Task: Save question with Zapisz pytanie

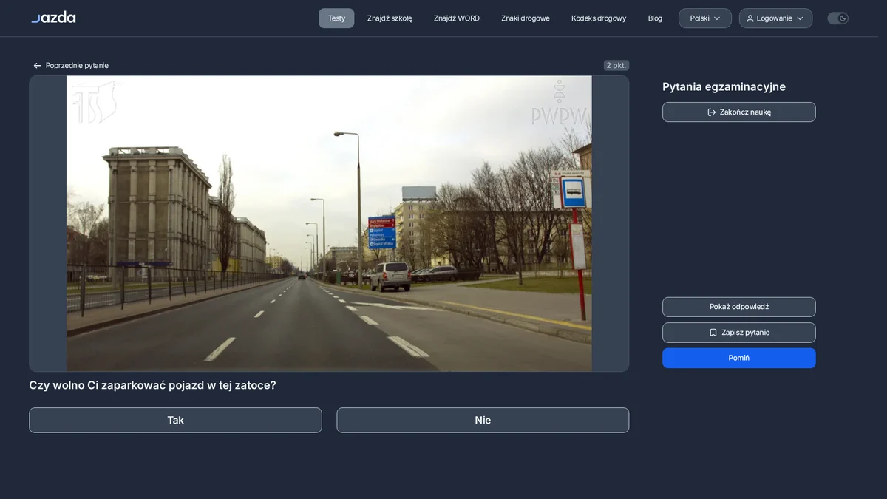Action: 739,333
